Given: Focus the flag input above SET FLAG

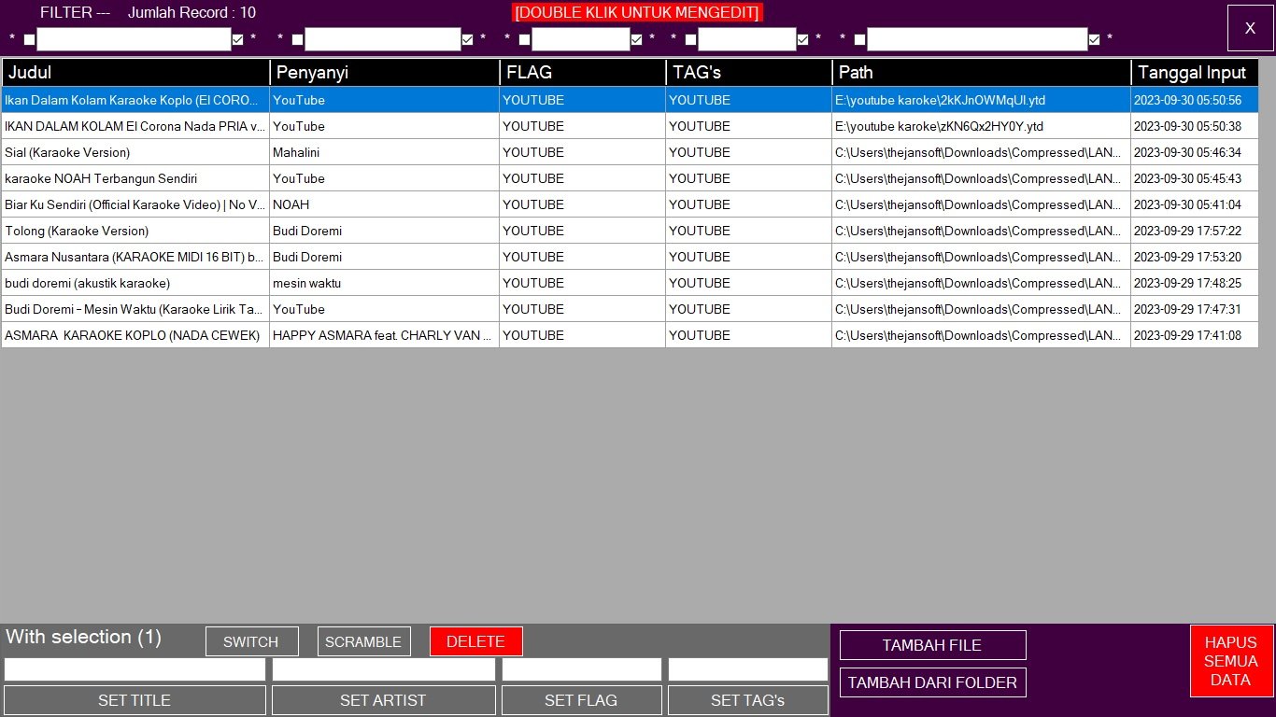Looking at the screenshot, I should 581,669.
